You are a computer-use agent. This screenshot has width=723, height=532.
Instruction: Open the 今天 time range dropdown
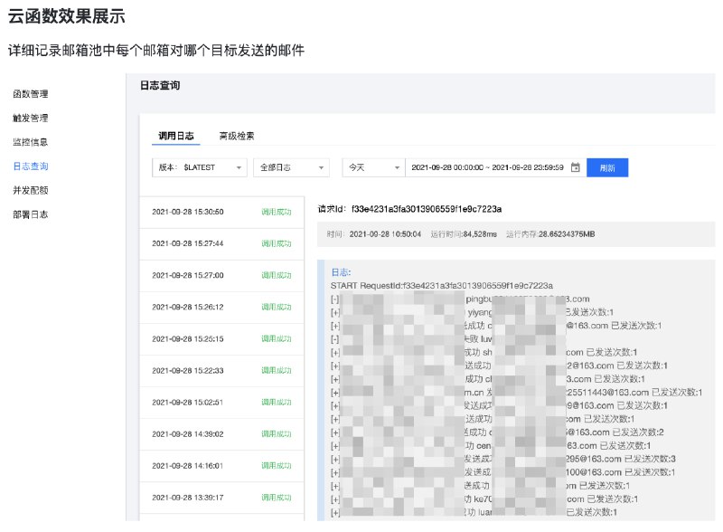pos(373,167)
